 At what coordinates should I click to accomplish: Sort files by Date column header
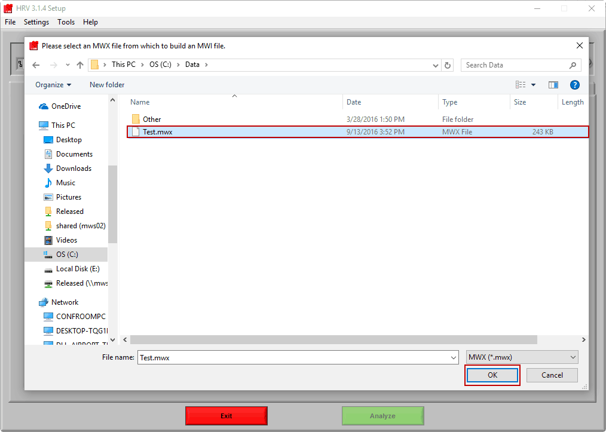(x=354, y=102)
